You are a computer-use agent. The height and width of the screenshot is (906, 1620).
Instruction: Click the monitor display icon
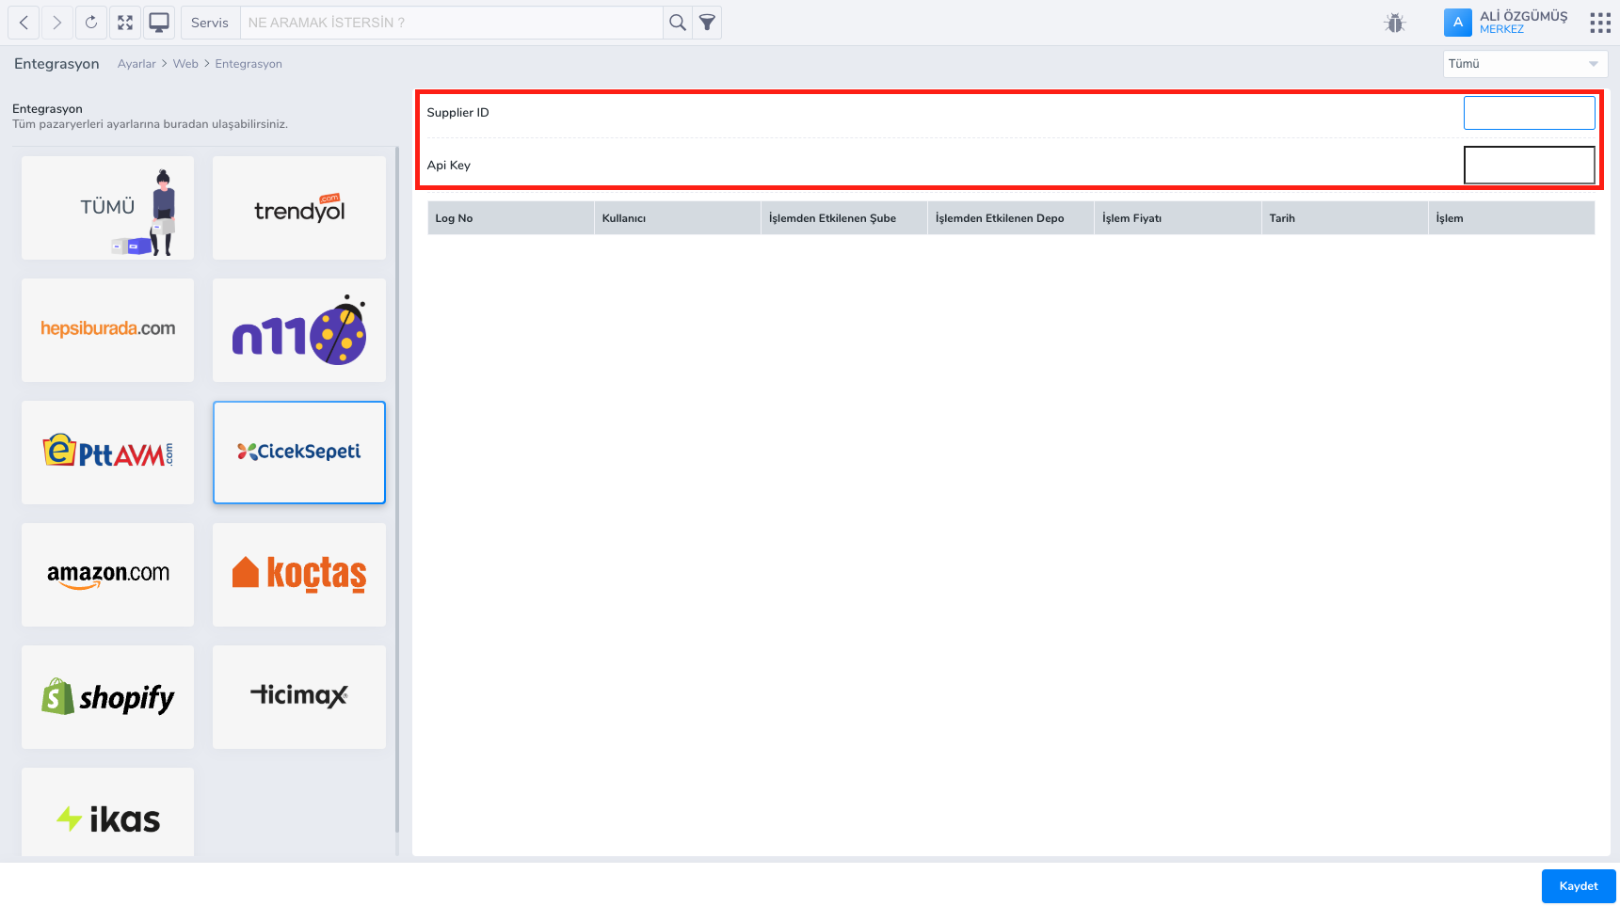[x=159, y=23]
